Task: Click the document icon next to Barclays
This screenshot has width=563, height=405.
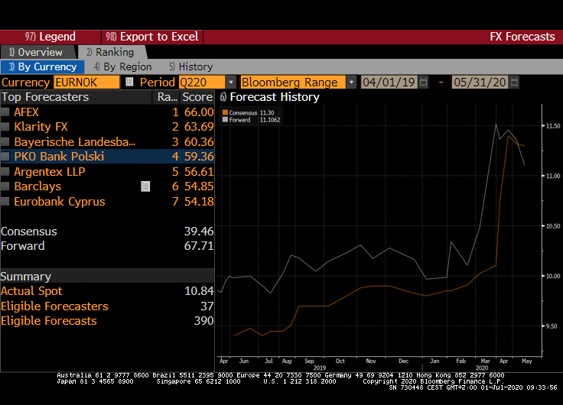Action: [x=145, y=186]
